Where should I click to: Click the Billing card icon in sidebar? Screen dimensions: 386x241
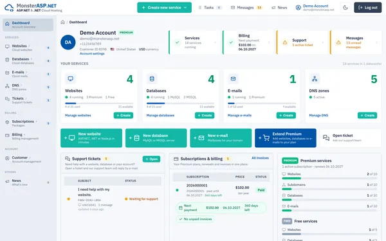tap(7, 135)
